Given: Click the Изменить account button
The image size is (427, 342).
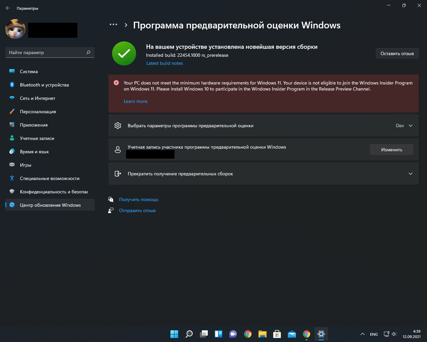Looking at the screenshot, I should (392, 150).
